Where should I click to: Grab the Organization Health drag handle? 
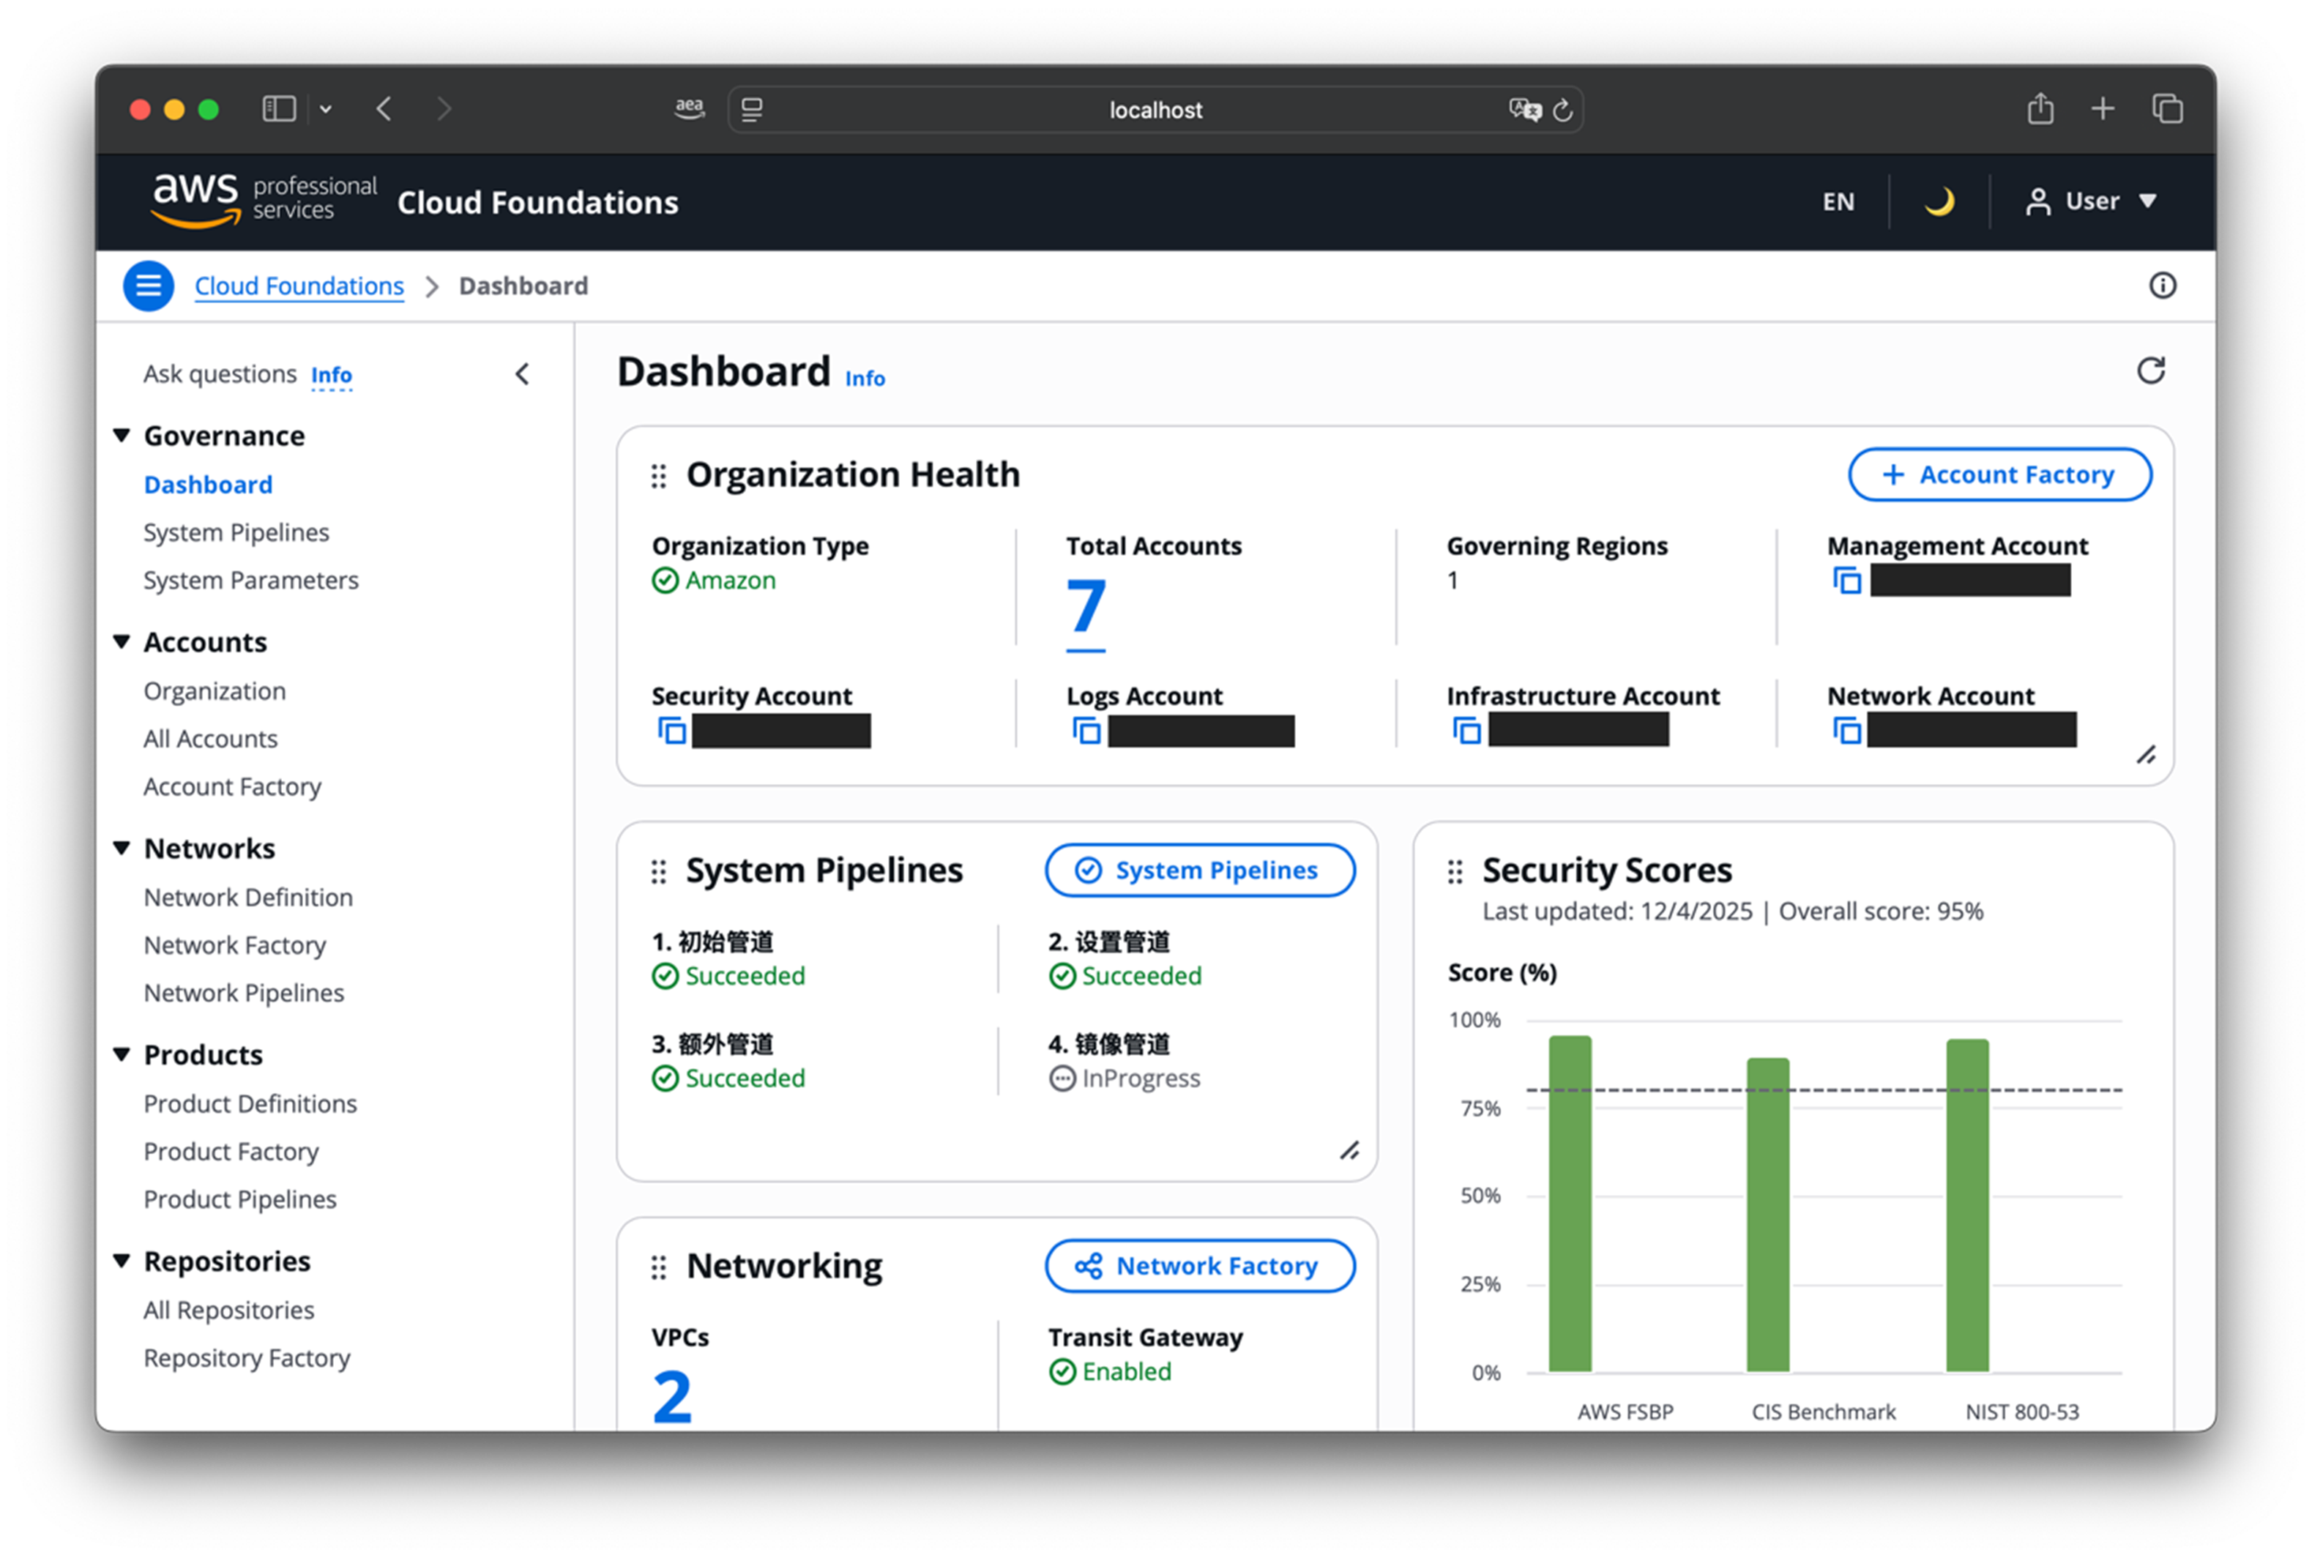(657, 476)
